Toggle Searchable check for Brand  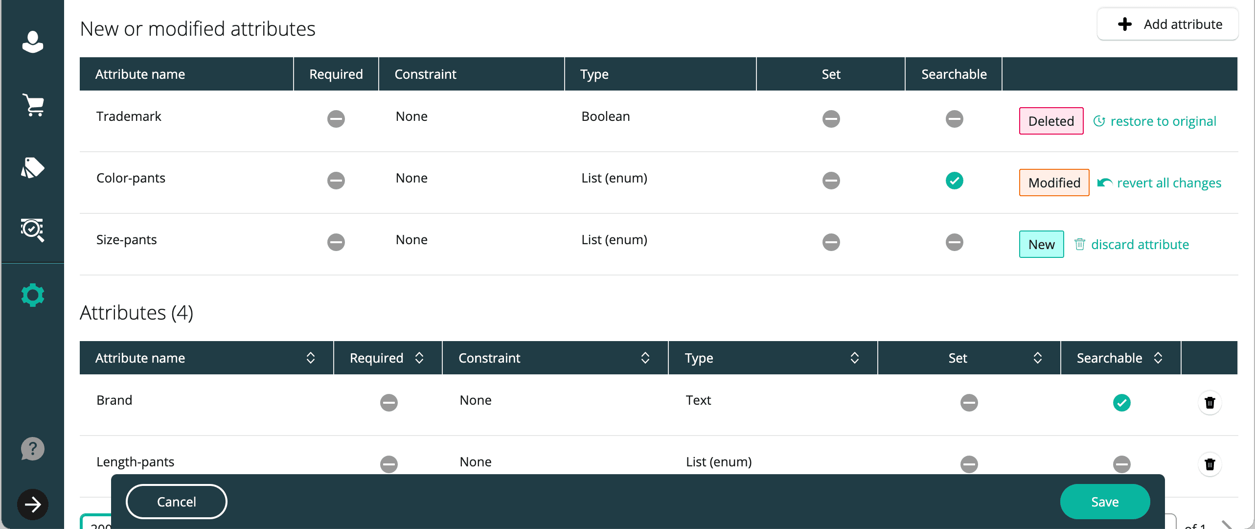(1121, 402)
